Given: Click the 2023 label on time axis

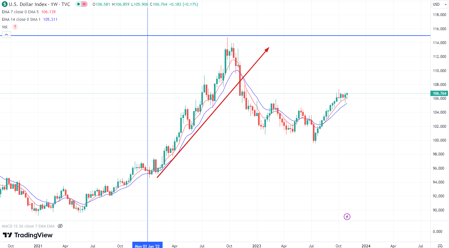Looking at the screenshot, I should [256, 246].
